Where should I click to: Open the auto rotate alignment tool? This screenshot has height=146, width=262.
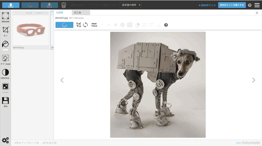(5, 60)
